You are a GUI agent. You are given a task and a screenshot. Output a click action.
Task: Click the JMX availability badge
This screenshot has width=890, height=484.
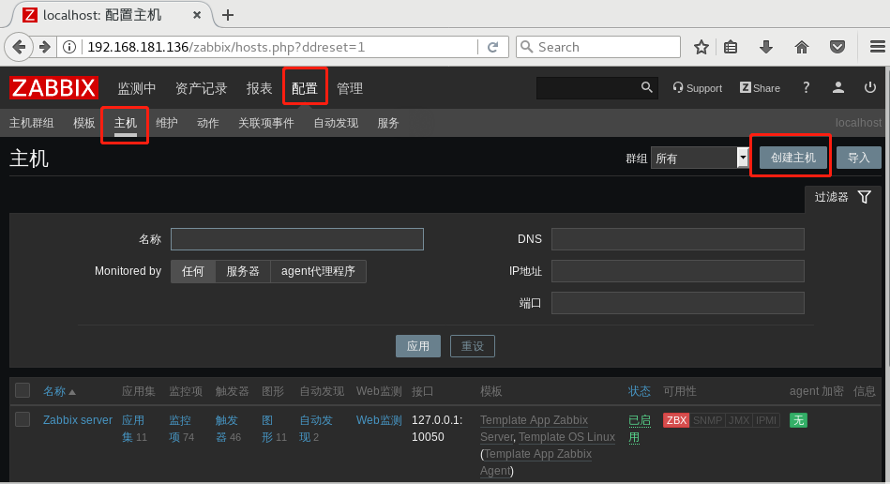point(739,420)
